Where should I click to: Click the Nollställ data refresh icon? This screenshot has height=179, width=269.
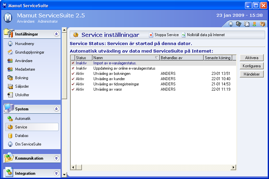click(183, 35)
